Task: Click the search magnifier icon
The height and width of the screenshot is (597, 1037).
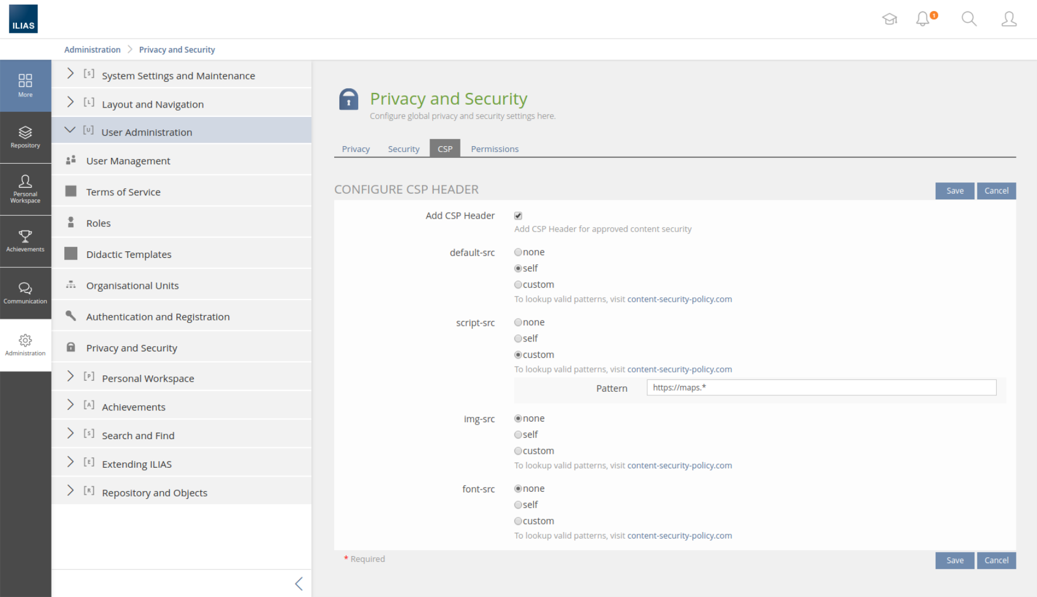Action: tap(969, 19)
